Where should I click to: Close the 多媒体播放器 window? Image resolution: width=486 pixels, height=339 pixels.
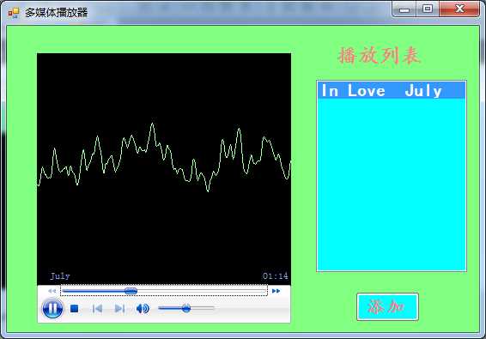pyautogui.click(x=459, y=9)
